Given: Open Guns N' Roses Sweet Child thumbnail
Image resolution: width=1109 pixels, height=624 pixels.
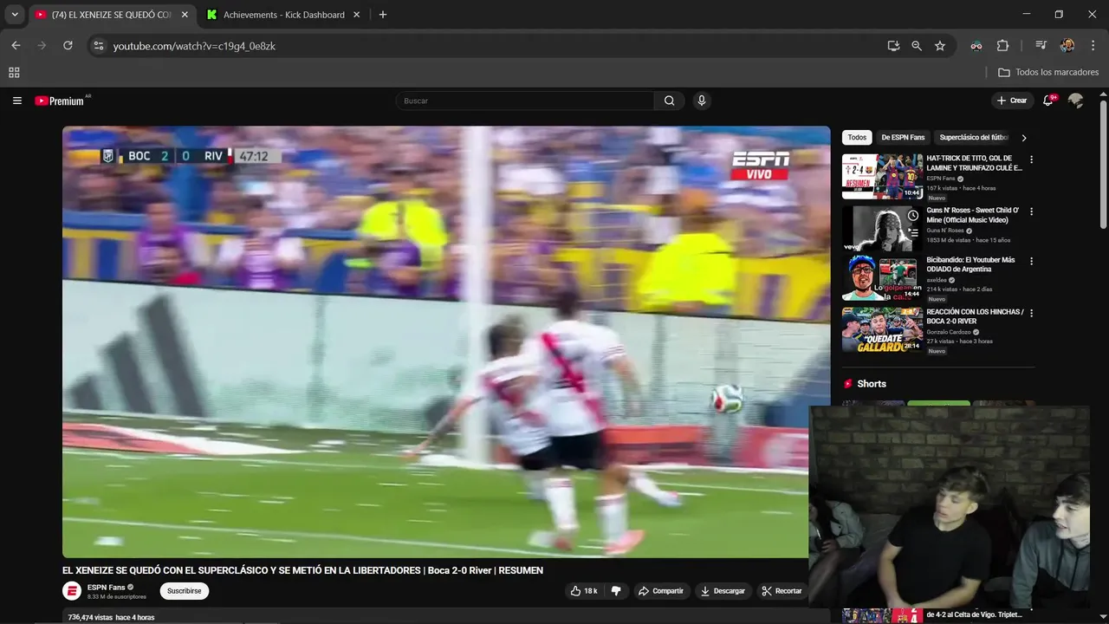Looking at the screenshot, I should pyautogui.click(x=882, y=228).
